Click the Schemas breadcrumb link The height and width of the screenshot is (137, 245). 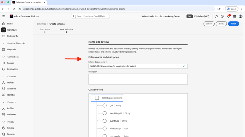pos(41,24)
